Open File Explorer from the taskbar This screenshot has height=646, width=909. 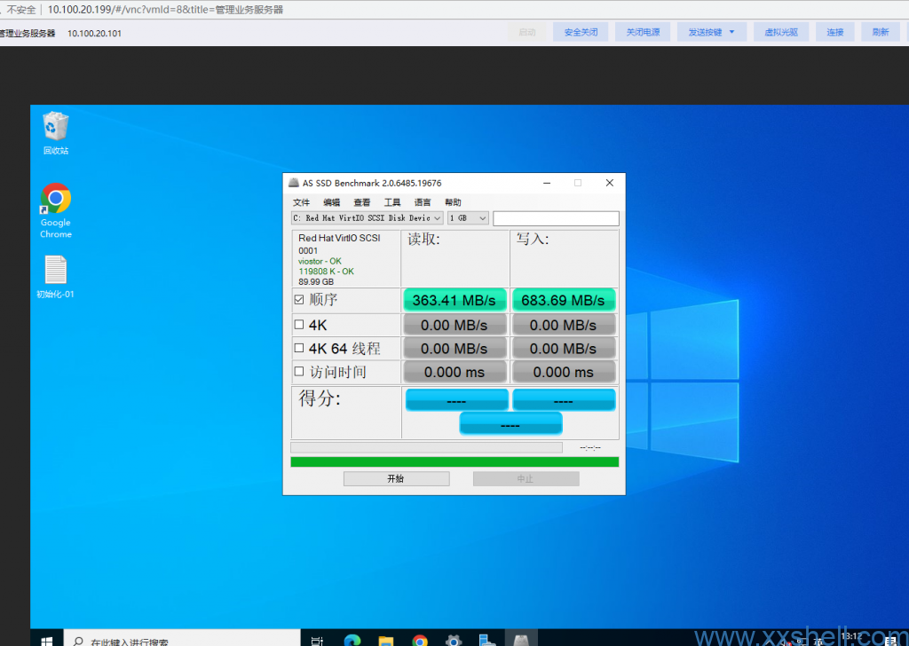pyautogui.click(x=385, y=639)
